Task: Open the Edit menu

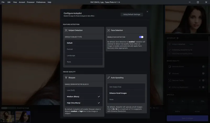Action: click(x=9, y=2)
